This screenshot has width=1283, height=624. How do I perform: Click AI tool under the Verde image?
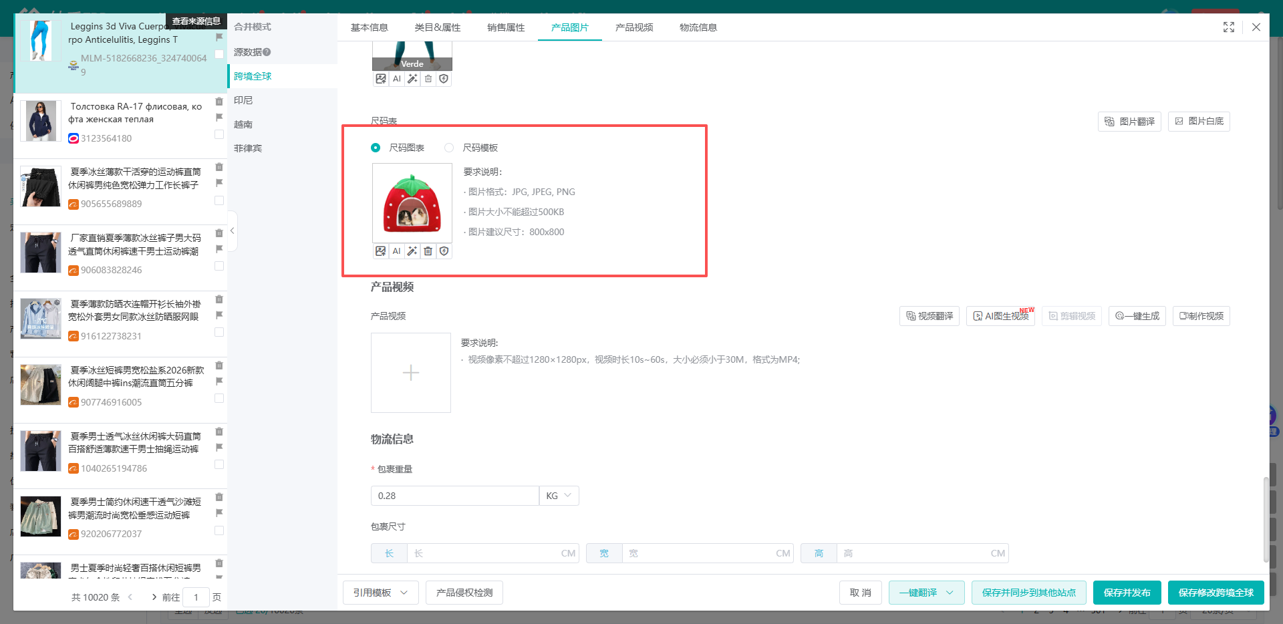[x=397, y=79]
